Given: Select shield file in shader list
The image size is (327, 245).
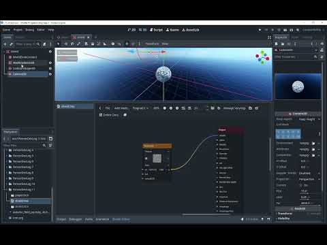Looking at the screenshot, I should tap(75, 106).
